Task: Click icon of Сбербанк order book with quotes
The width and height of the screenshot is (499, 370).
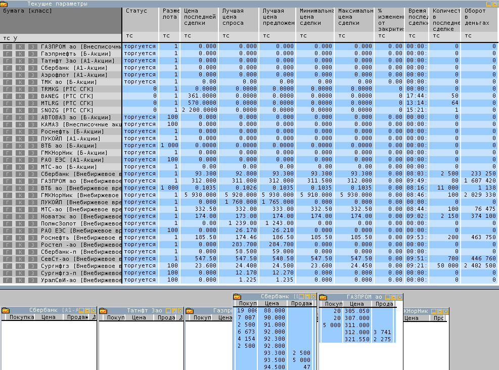Action: [x=237, y=297]
